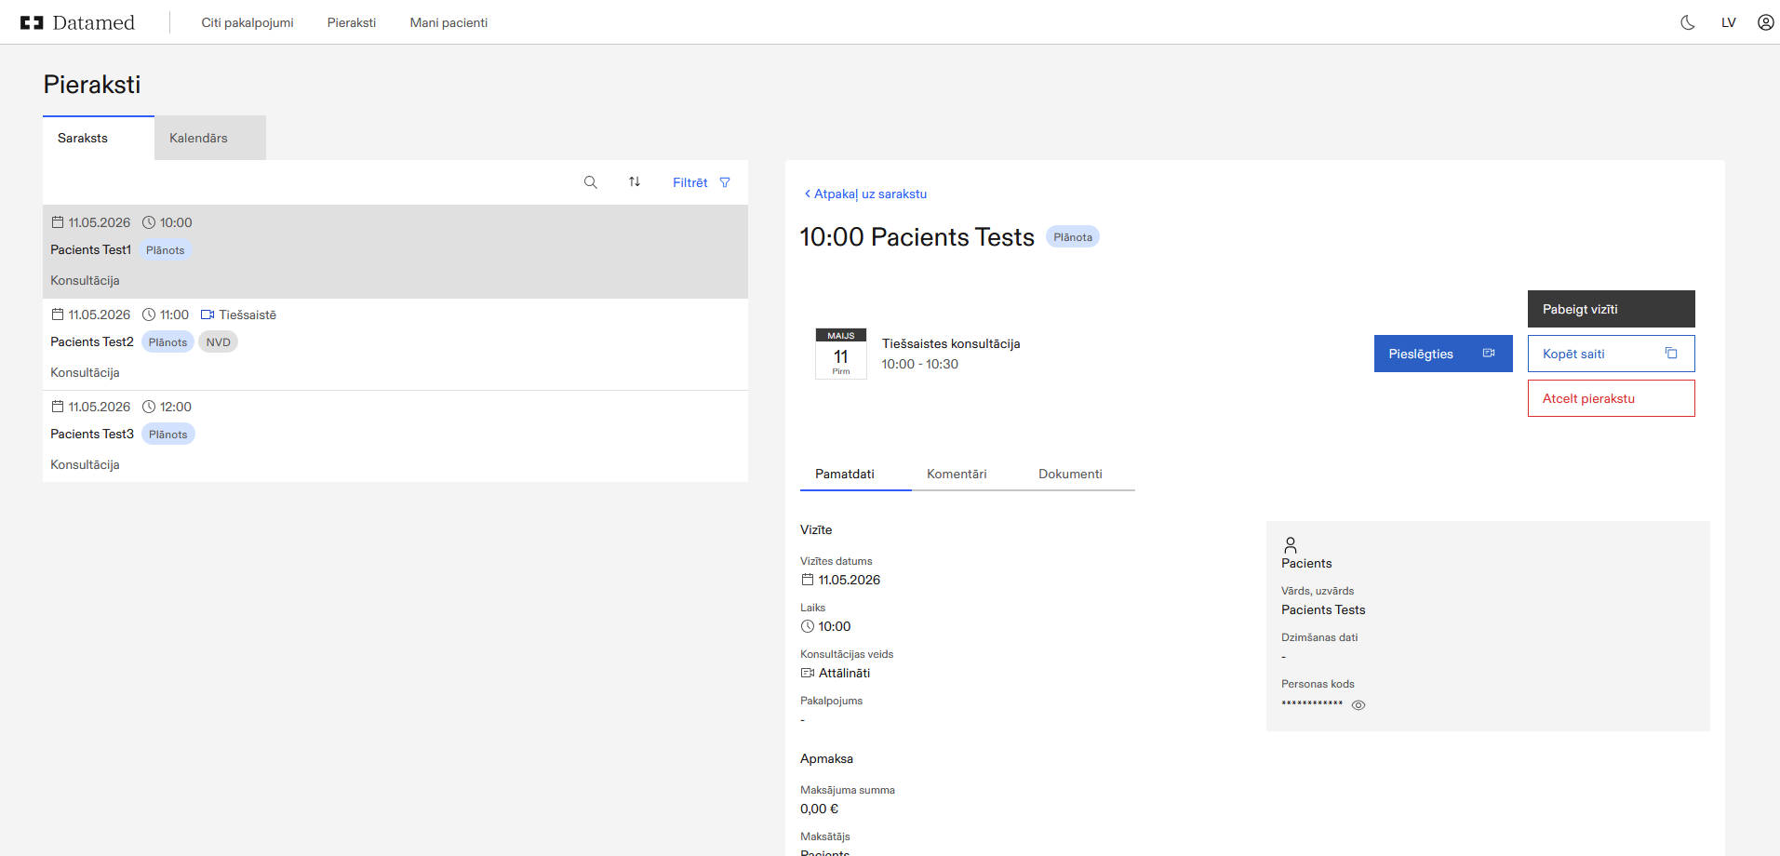The height and width of the screenshot is (856, 1780).
Task: Click the Laiks clock icon
Action: pyautogui.click(x=808, y=626)
